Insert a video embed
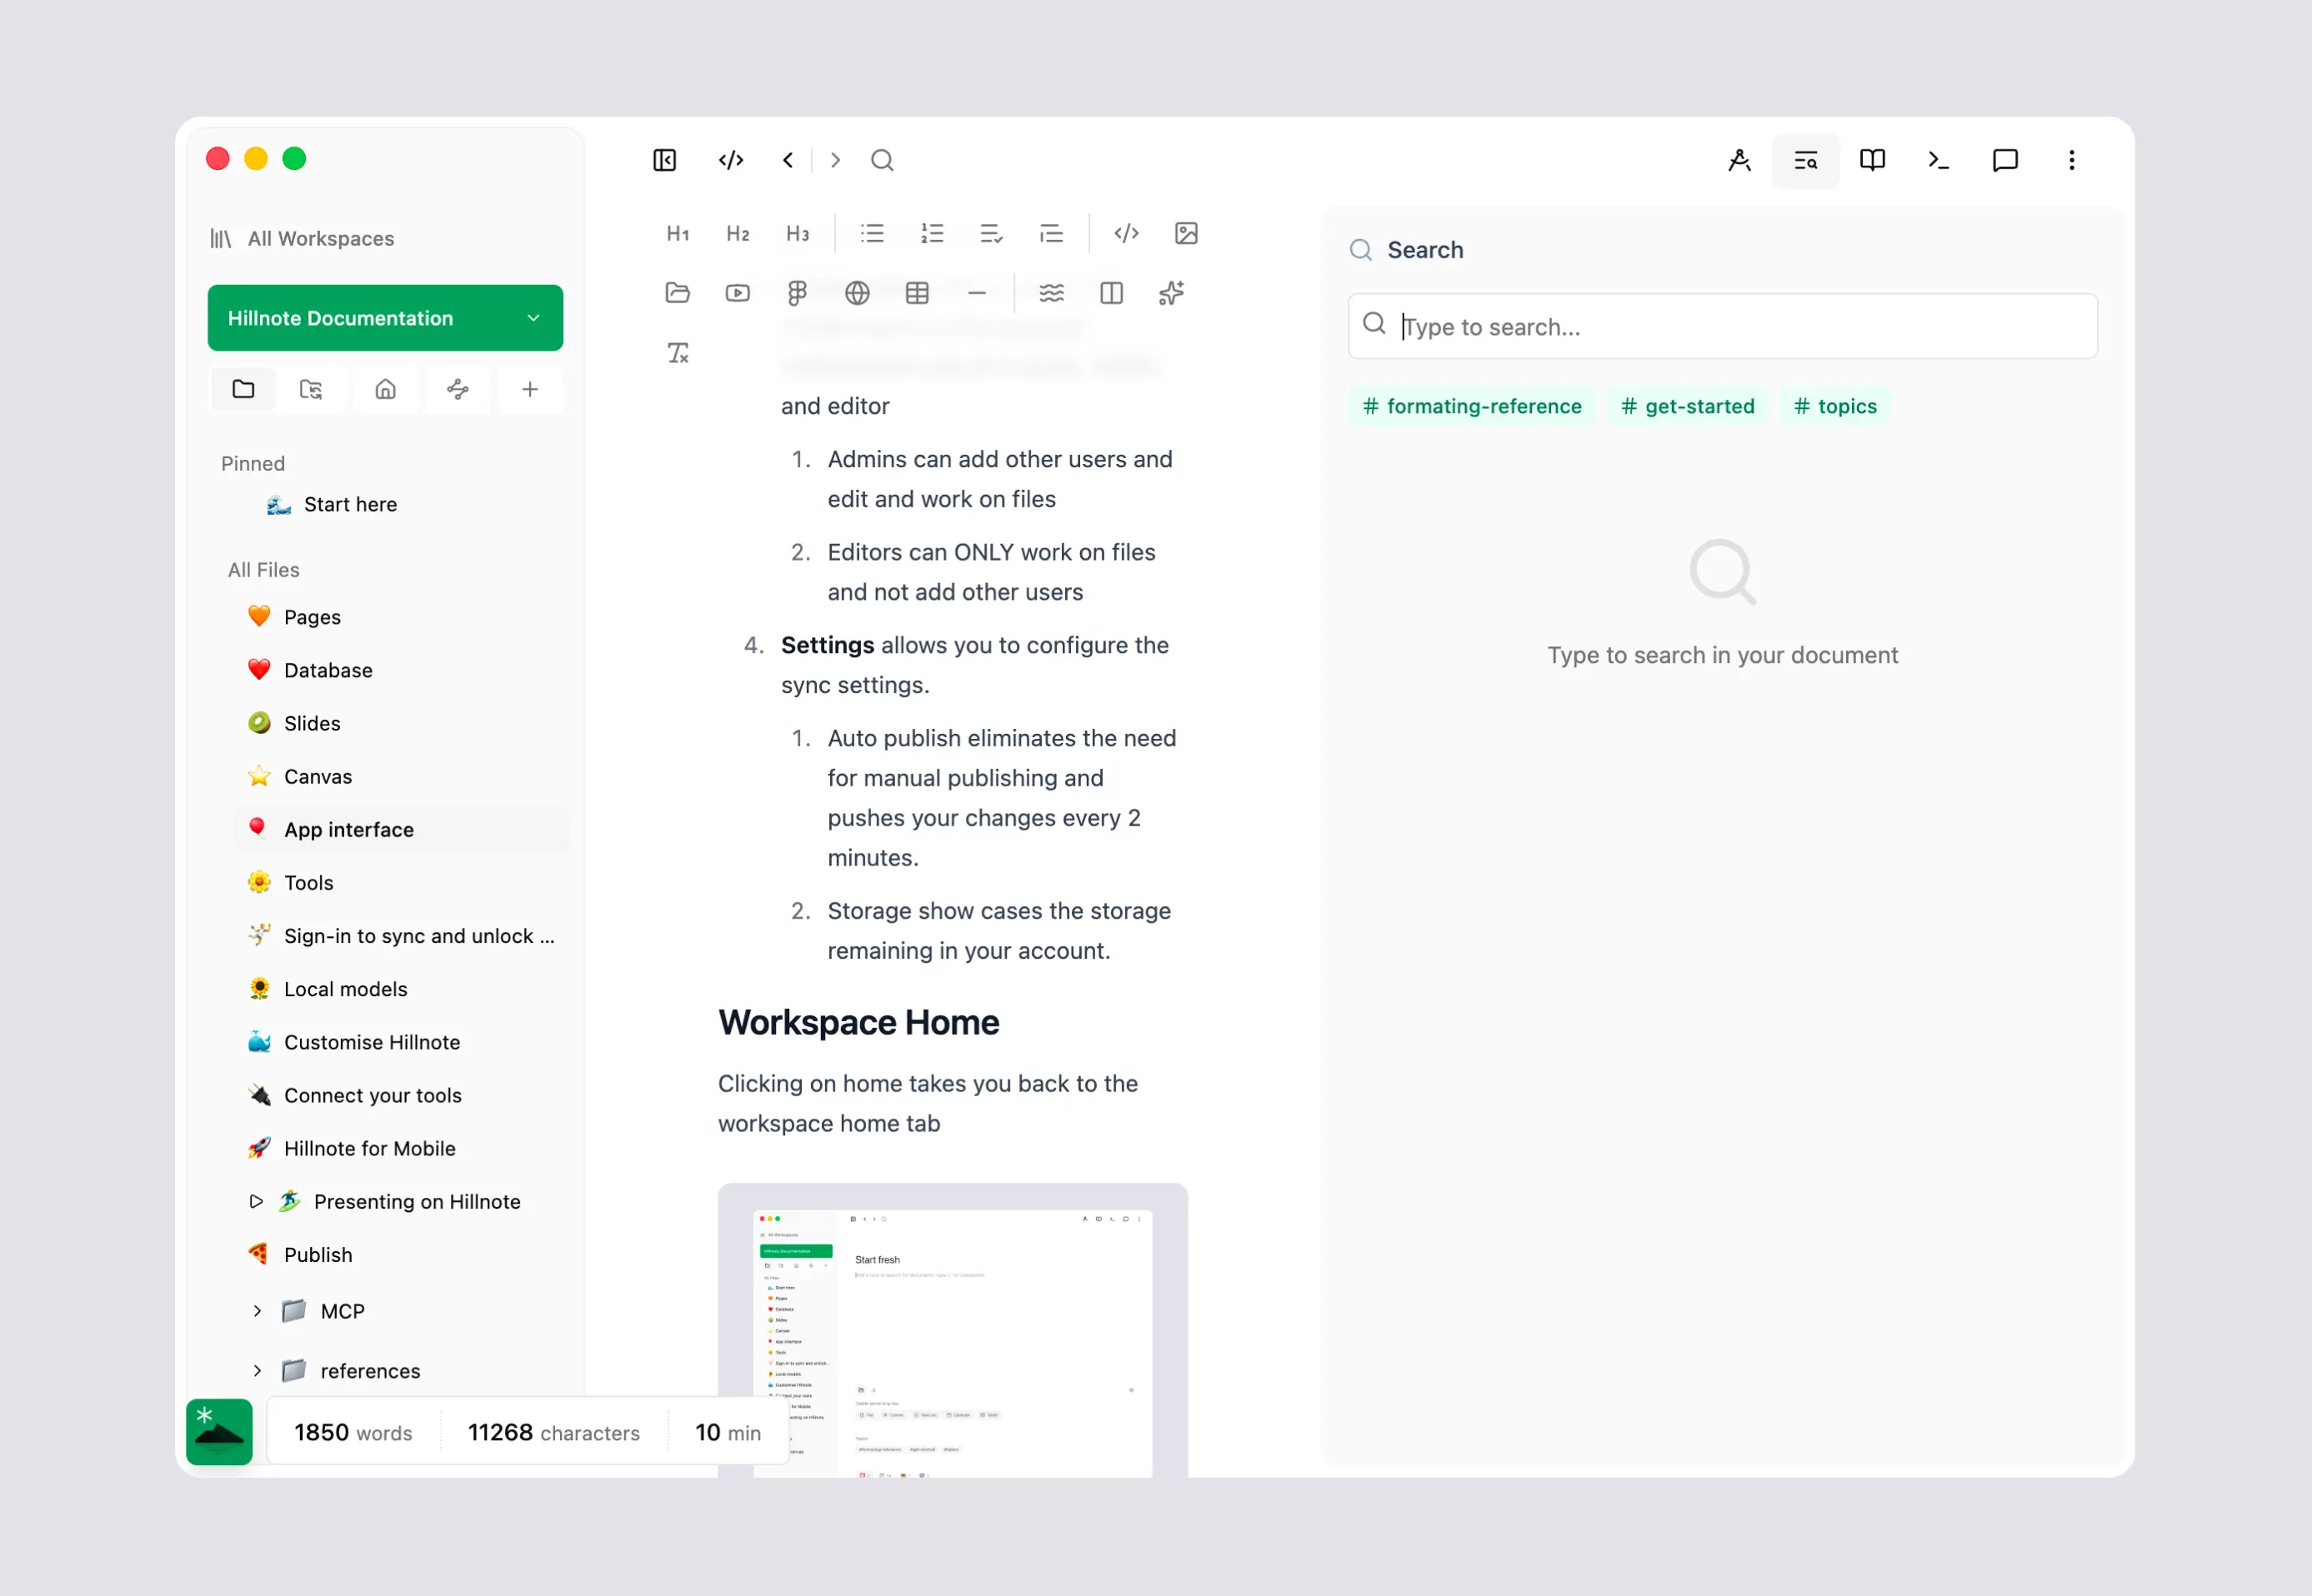The width and height of the screenshot is (2312, 1596). point(738,292)
